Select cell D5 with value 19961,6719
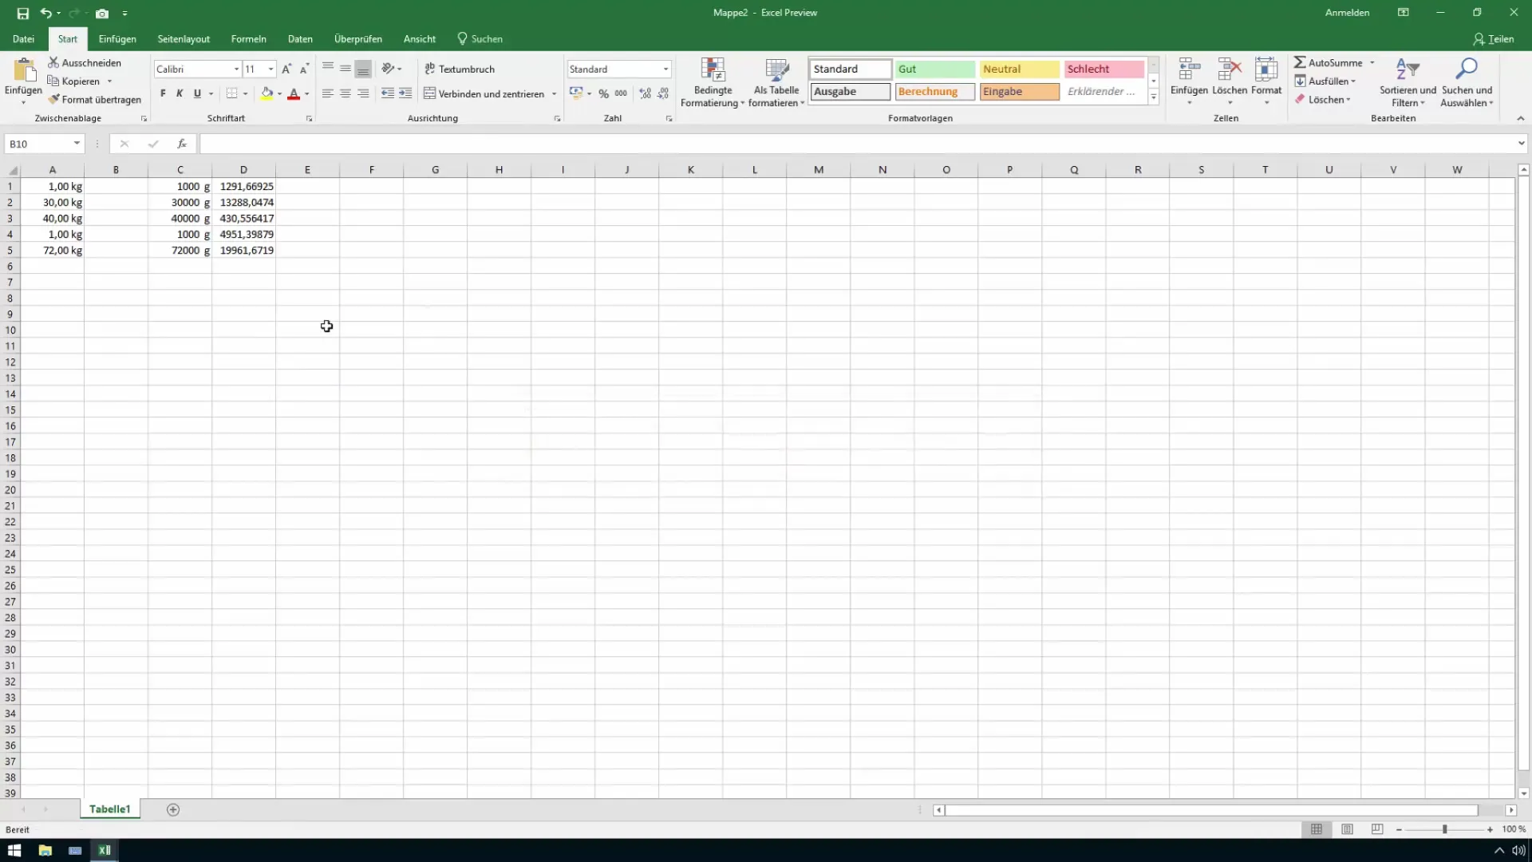The height and width of the screenshot is (862, 1532). 243,251
